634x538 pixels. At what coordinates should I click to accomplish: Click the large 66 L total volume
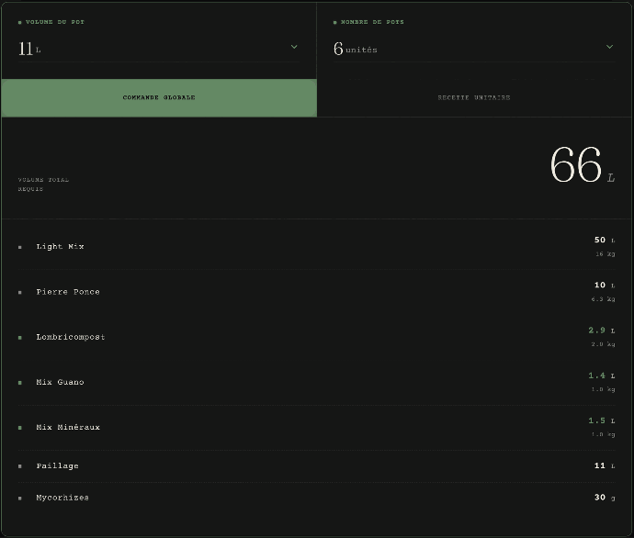581,166
